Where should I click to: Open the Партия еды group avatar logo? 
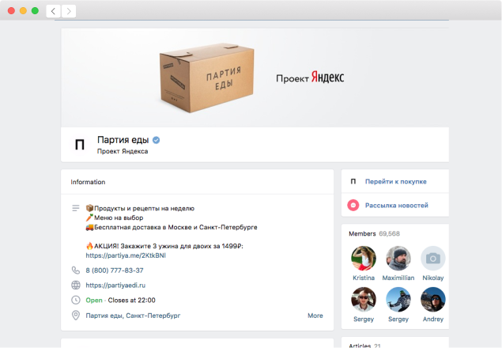click(79, 144)
